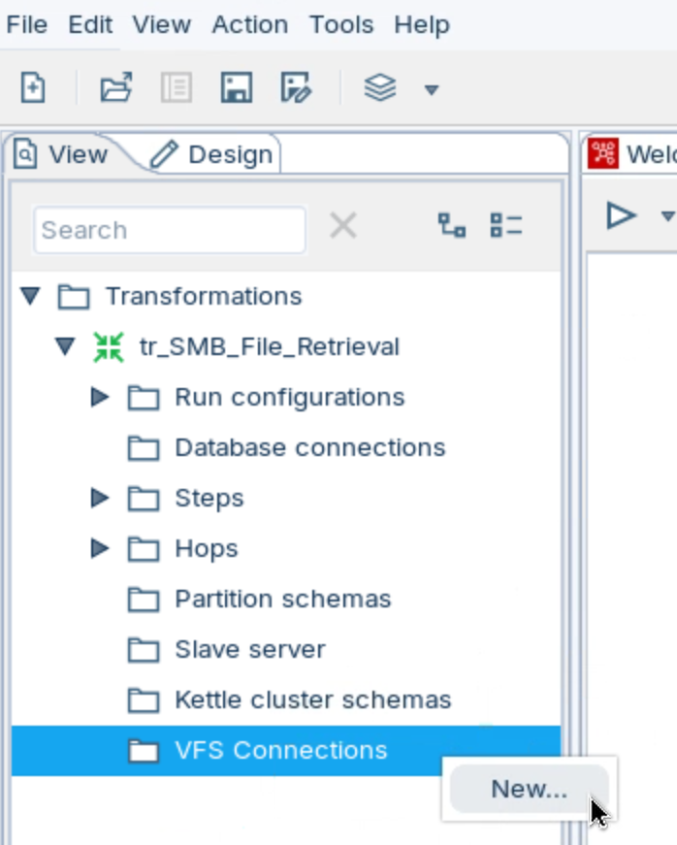Click the New file toolbar icon
Viewport: 677px width, 845px height.
[x=33, y=89]
